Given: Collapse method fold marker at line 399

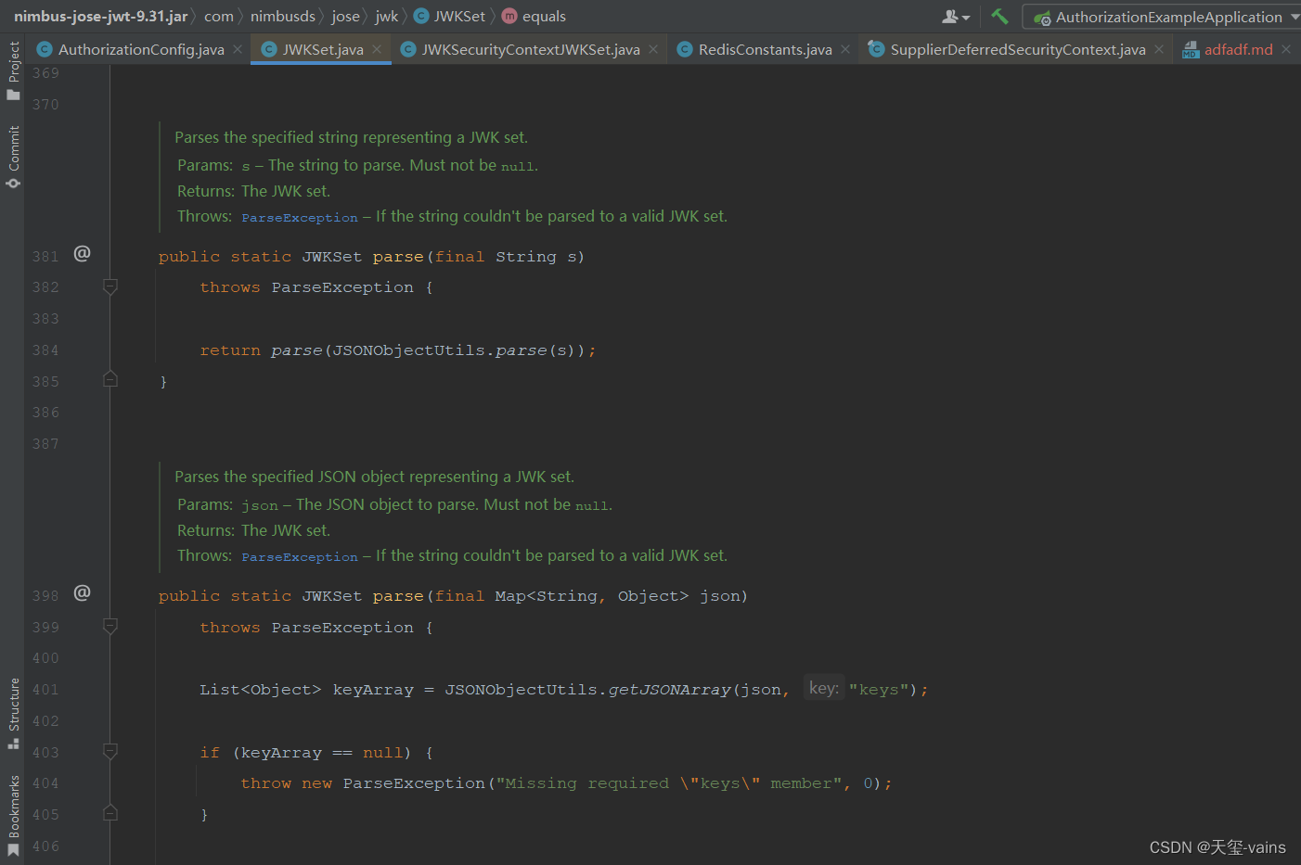Looking at the screenshot, I should tap(109, 627).
